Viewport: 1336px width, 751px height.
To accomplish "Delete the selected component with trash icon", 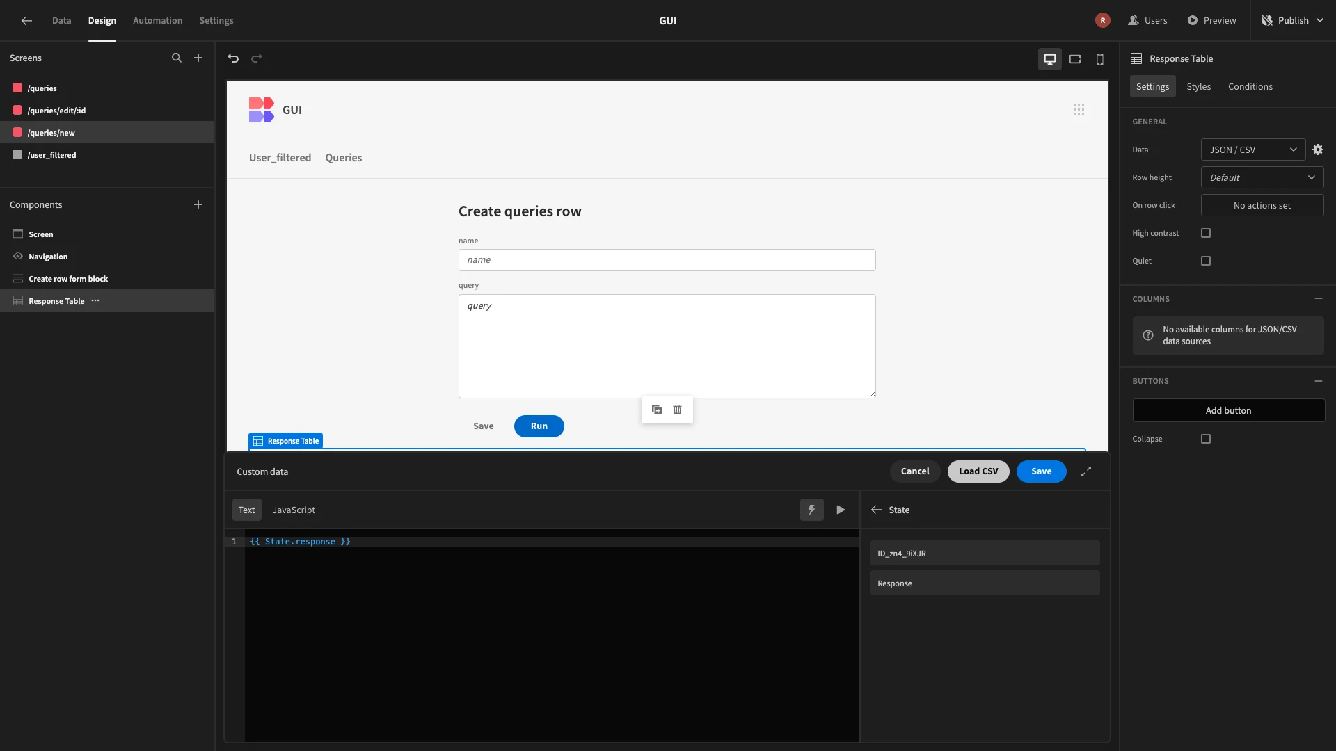I will [678, 410].
